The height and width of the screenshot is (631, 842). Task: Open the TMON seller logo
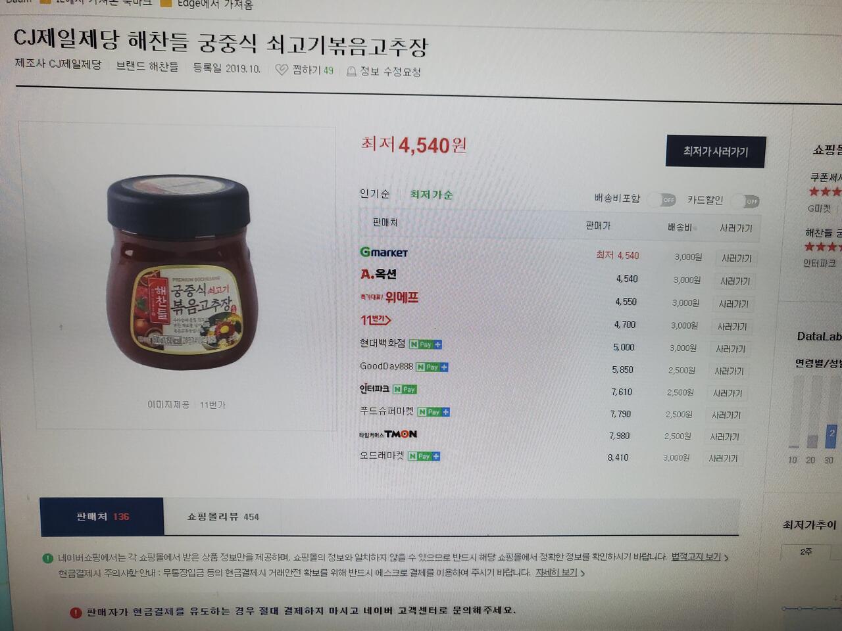pos(387,434)
